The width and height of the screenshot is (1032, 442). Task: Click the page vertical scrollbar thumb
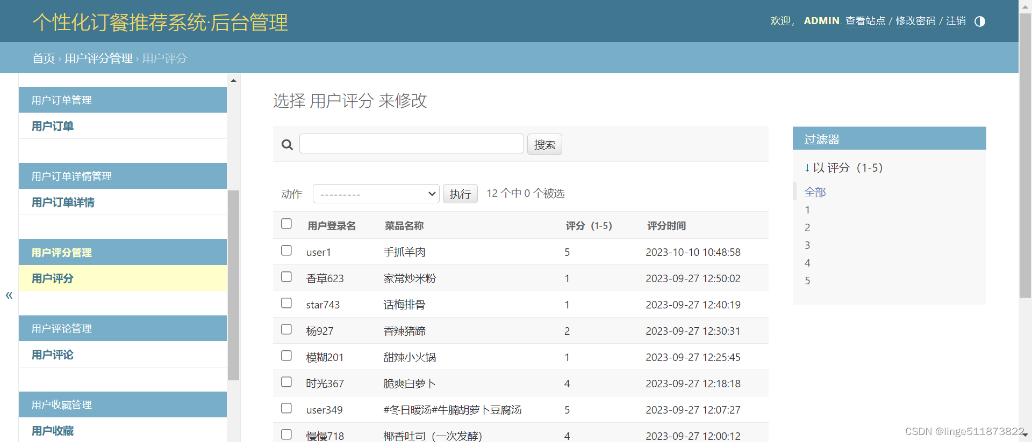point(1026,156)
